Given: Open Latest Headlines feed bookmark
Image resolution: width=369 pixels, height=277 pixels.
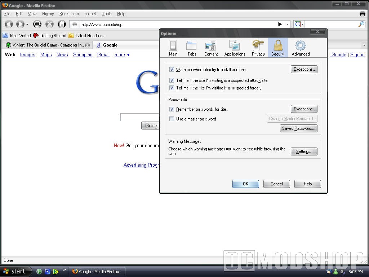Looking at the screenshot, I should coord(86,36).
